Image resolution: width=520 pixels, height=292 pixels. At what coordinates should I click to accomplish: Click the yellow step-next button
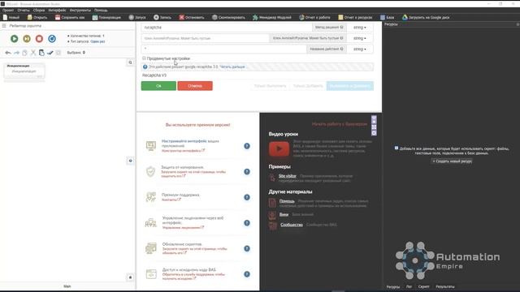coord(27,39)
